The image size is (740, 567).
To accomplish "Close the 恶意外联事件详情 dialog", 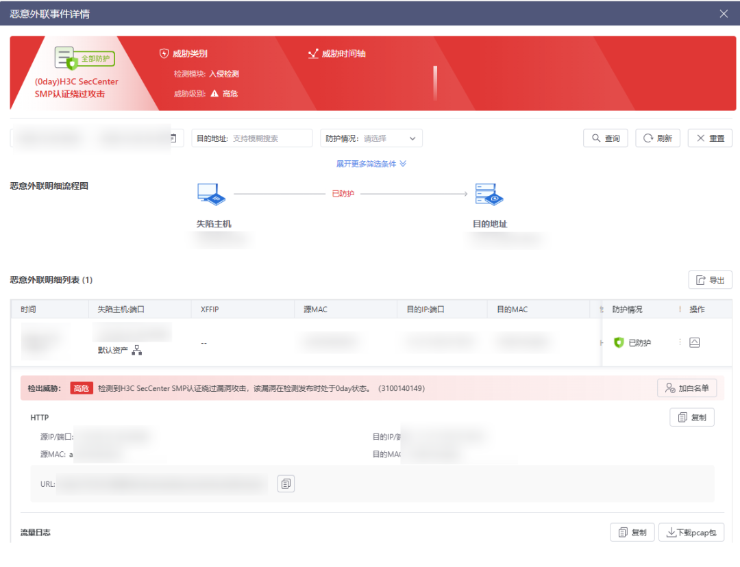I will [x=724, y=14].
